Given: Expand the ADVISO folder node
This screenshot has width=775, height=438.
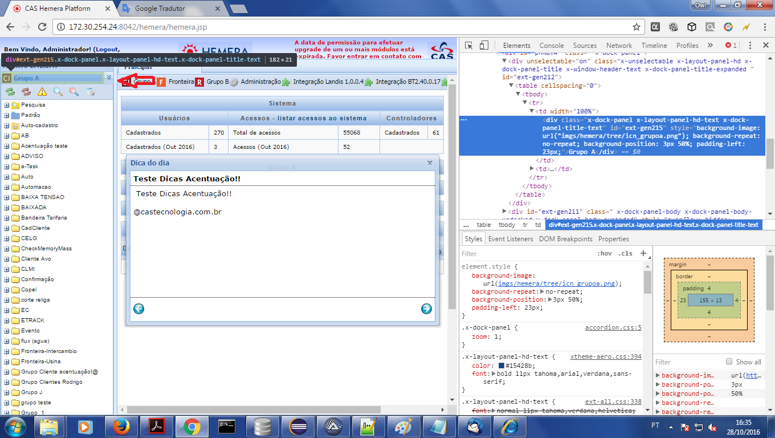Looking at the screenshot, I should tap(6, 156).
